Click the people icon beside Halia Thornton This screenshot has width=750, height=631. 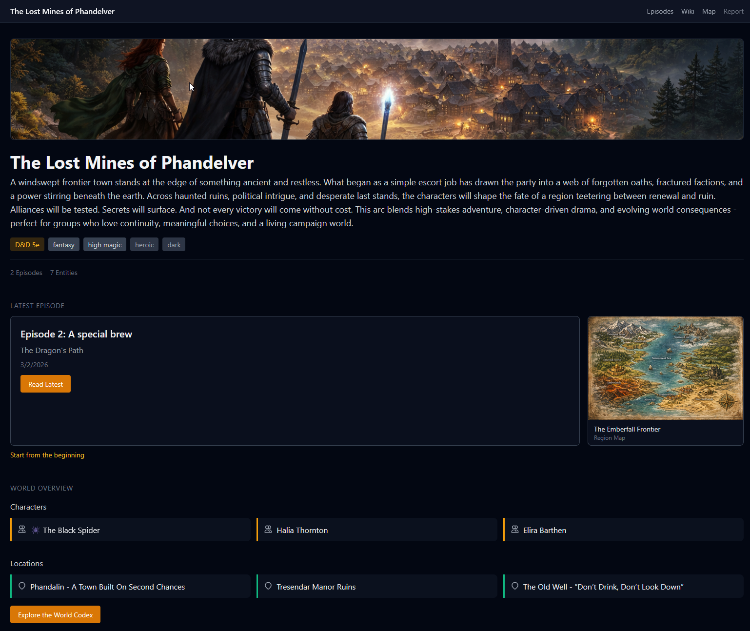point(268,530)
